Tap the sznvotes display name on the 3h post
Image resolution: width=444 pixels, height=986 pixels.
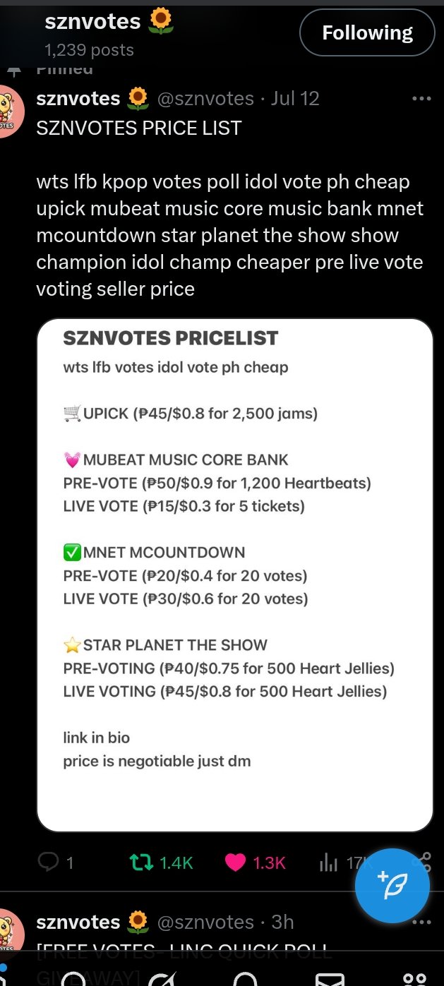pos(78,922)
